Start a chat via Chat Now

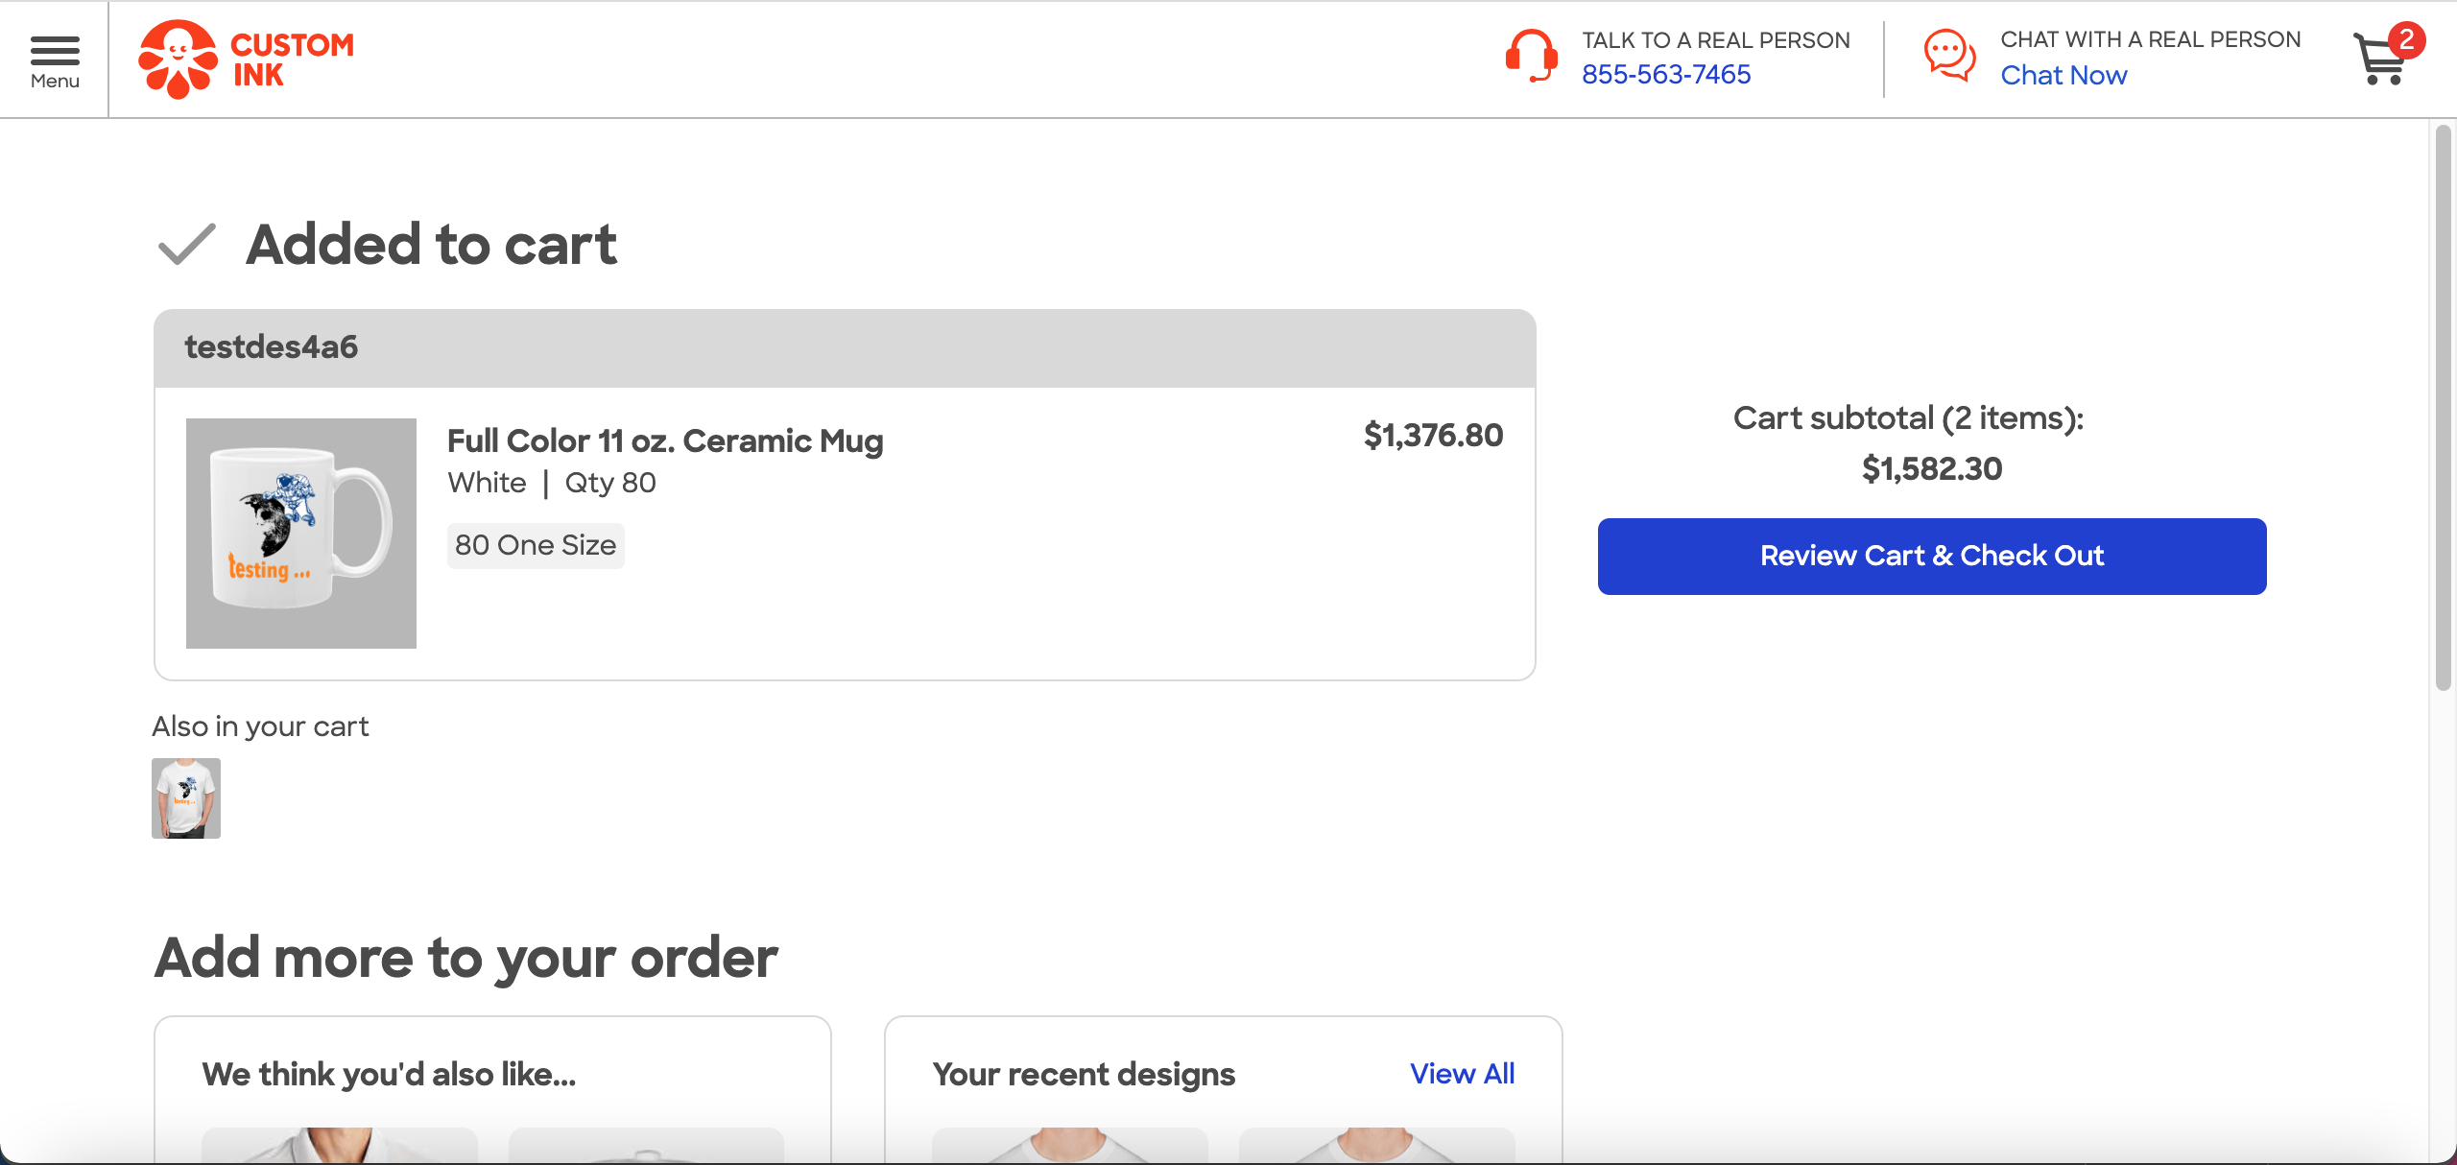pyautogui.click(x=2063, y=75)
